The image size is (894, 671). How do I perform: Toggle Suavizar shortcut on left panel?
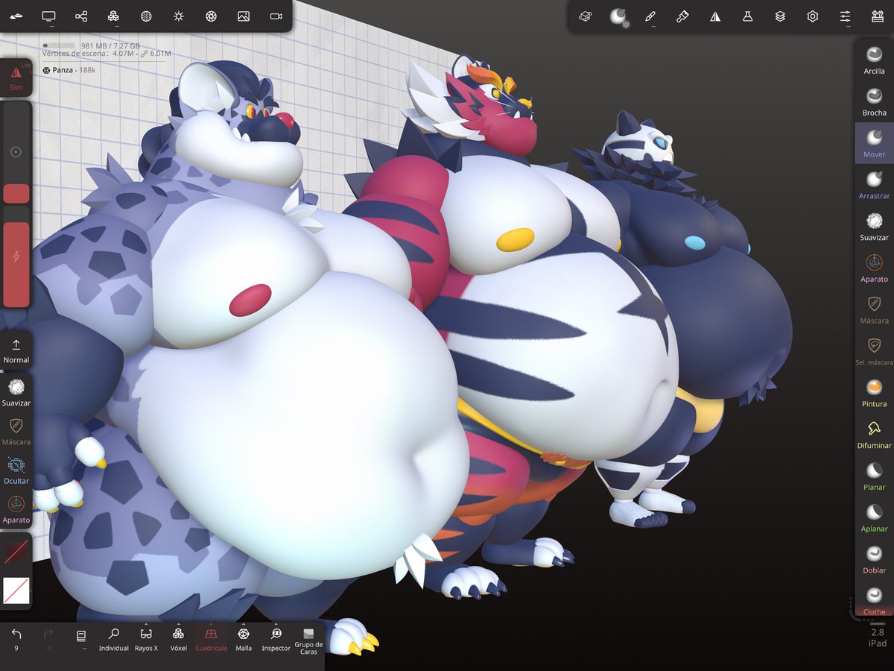(x=16, y=392)
